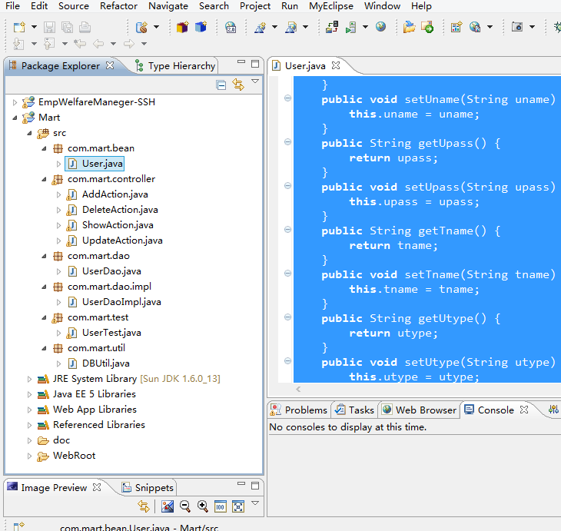Image resolution: width=561 pixels, height=531 pixels.
Task: Click the blue new module cube icon
Action: pos(201,27)
